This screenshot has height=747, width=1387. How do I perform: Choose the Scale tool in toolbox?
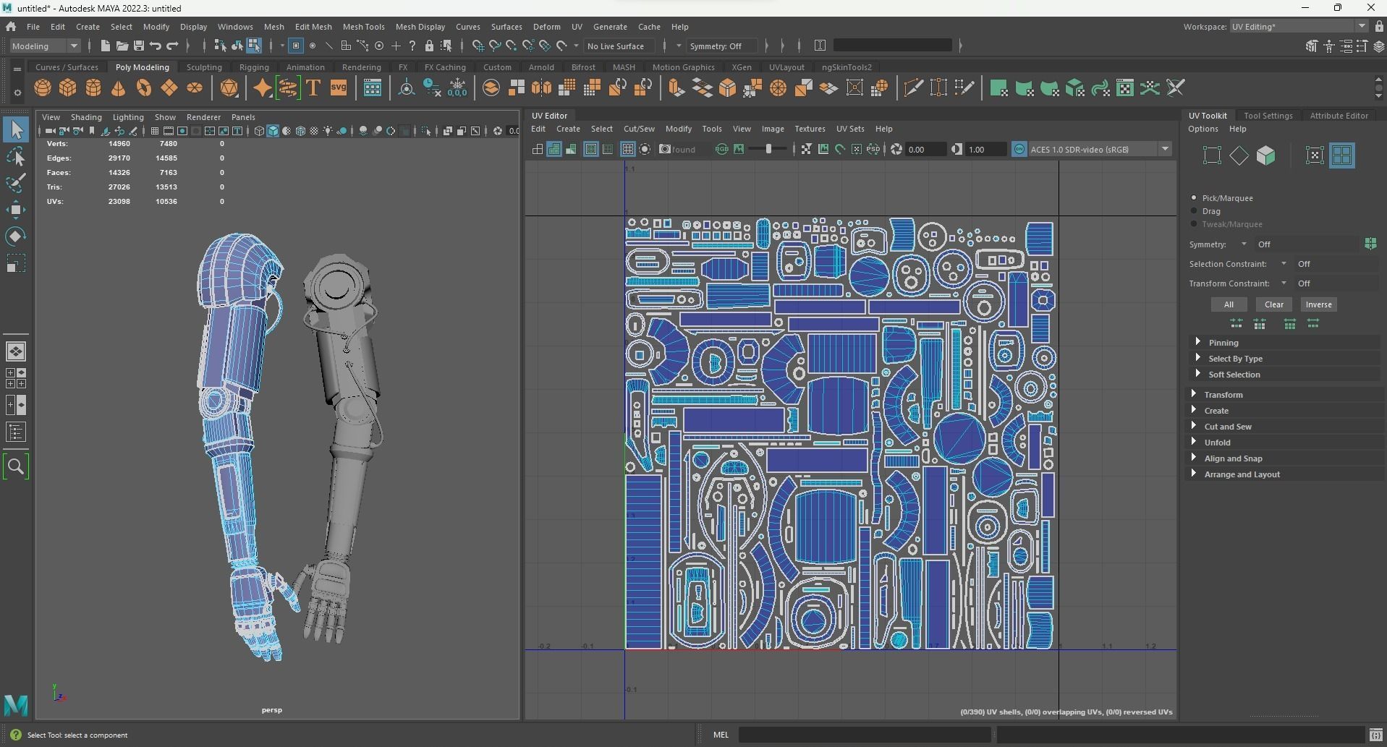[16, 263]
